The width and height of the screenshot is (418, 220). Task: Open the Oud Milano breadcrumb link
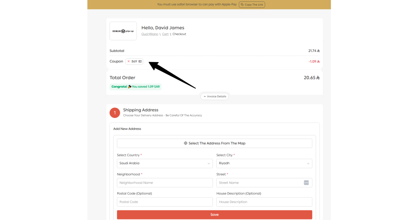pyautogui.click(x=150, y=34)
